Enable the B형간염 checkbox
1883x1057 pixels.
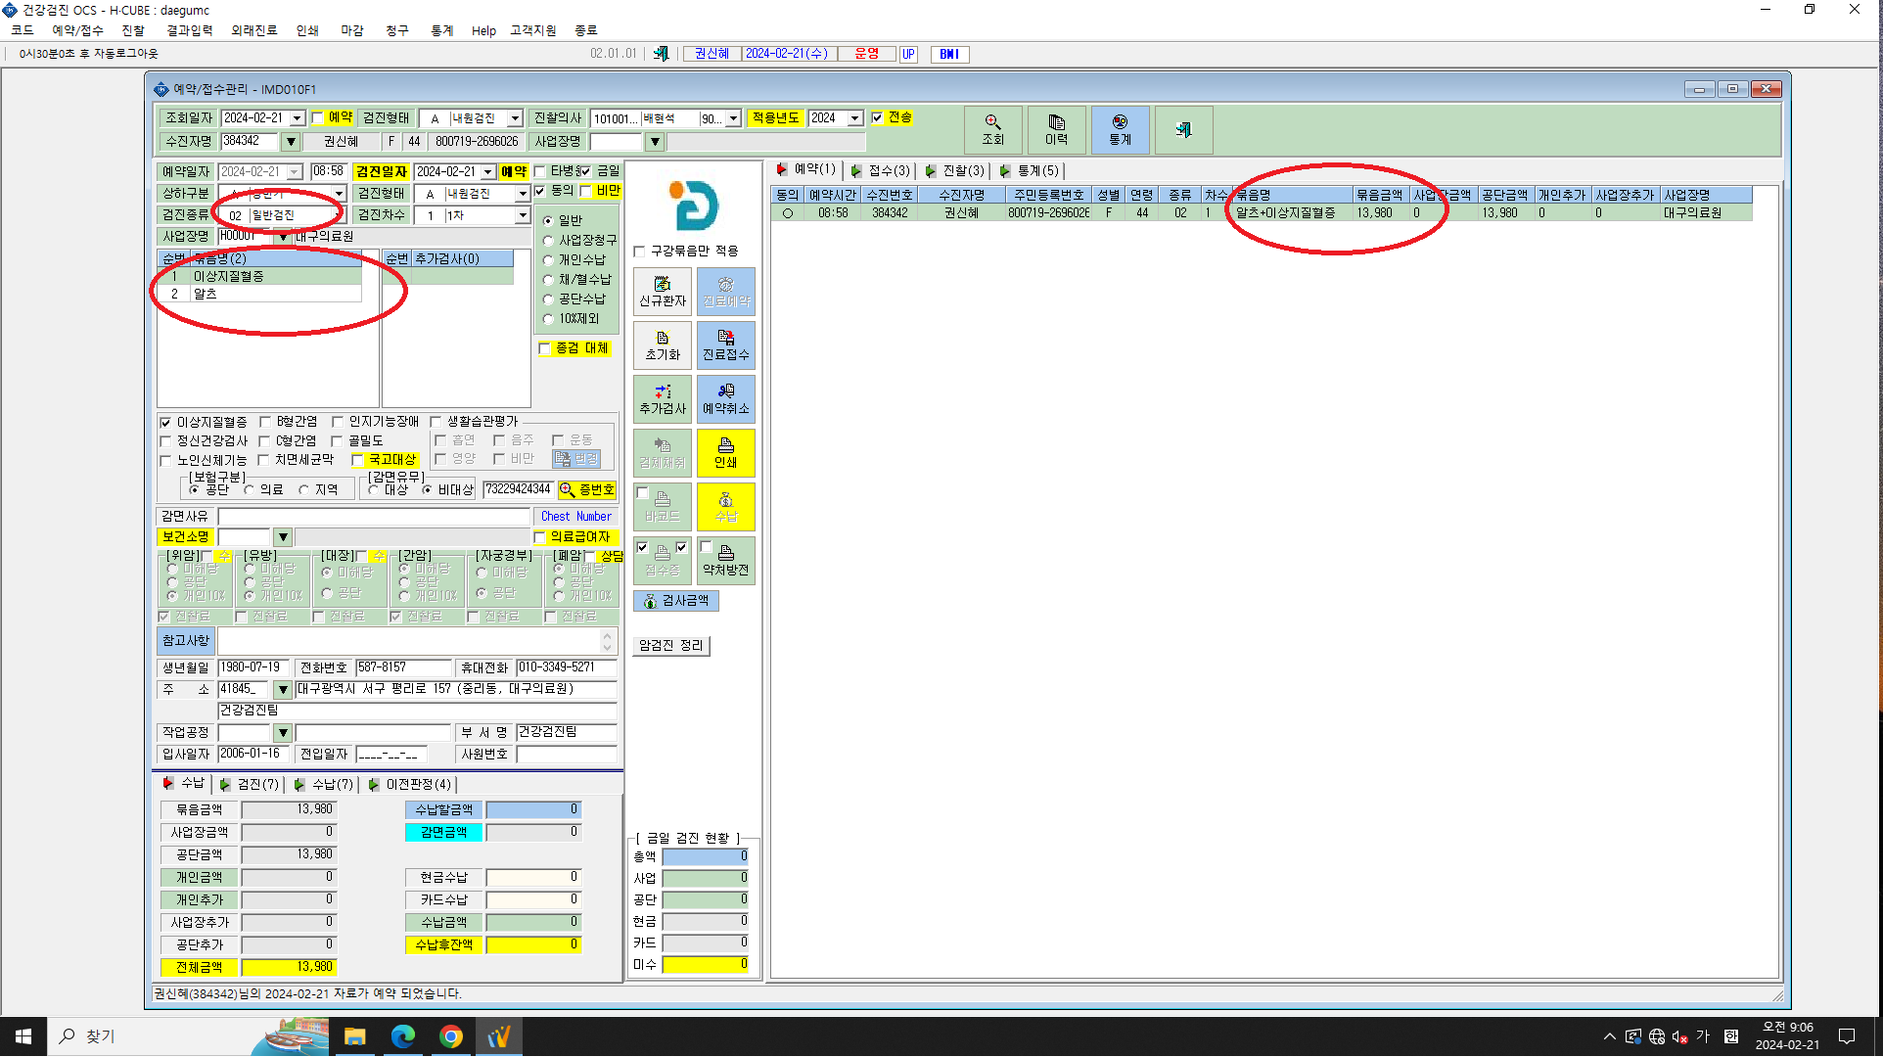coord(264,422)
